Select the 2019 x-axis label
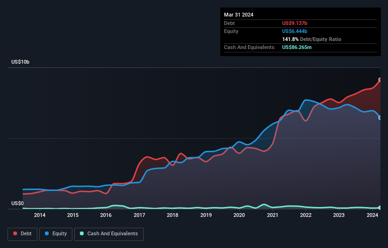 point(206,215)
